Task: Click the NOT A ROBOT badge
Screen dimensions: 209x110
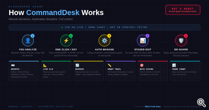Action: 183,10
